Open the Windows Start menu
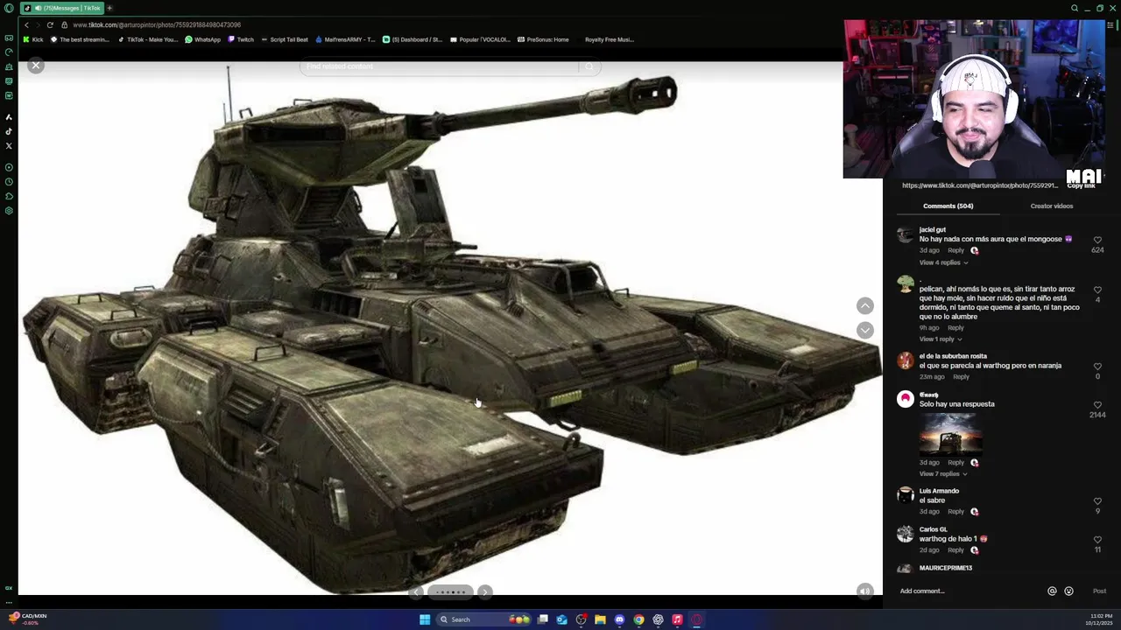 click(425, 619)
